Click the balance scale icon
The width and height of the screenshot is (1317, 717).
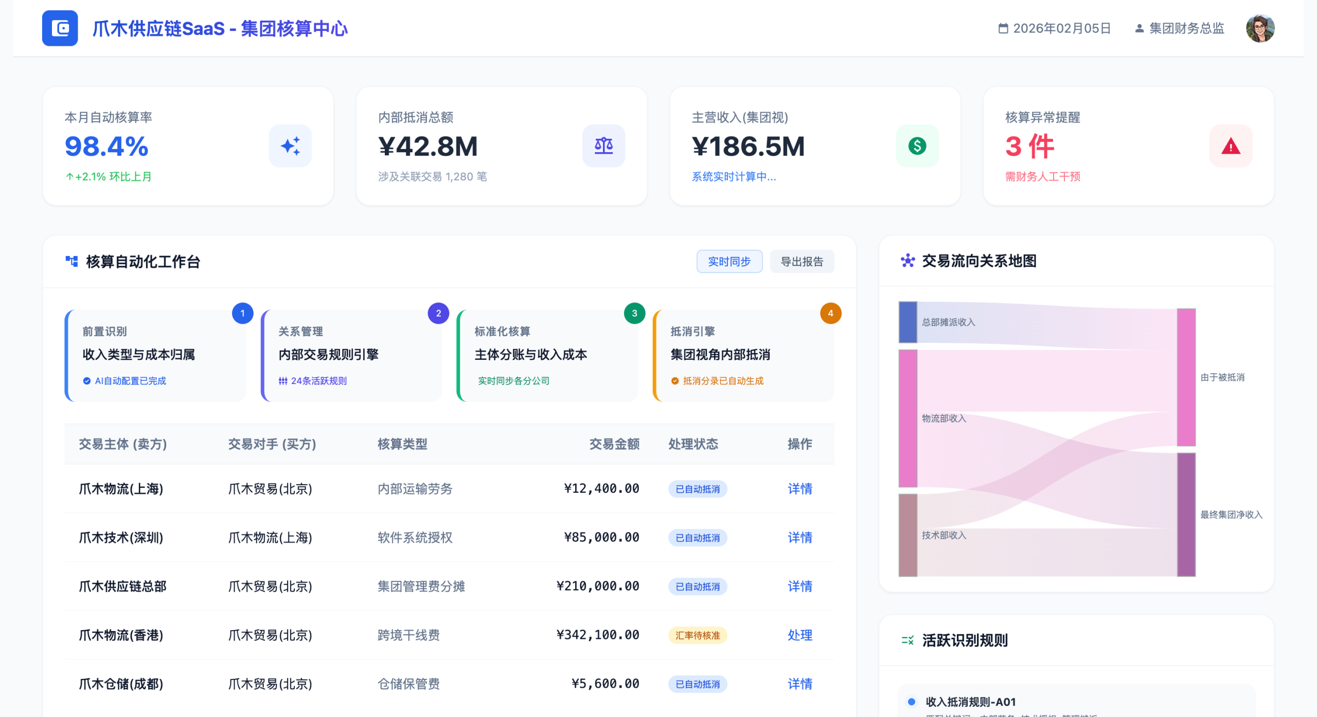(603, 146)
